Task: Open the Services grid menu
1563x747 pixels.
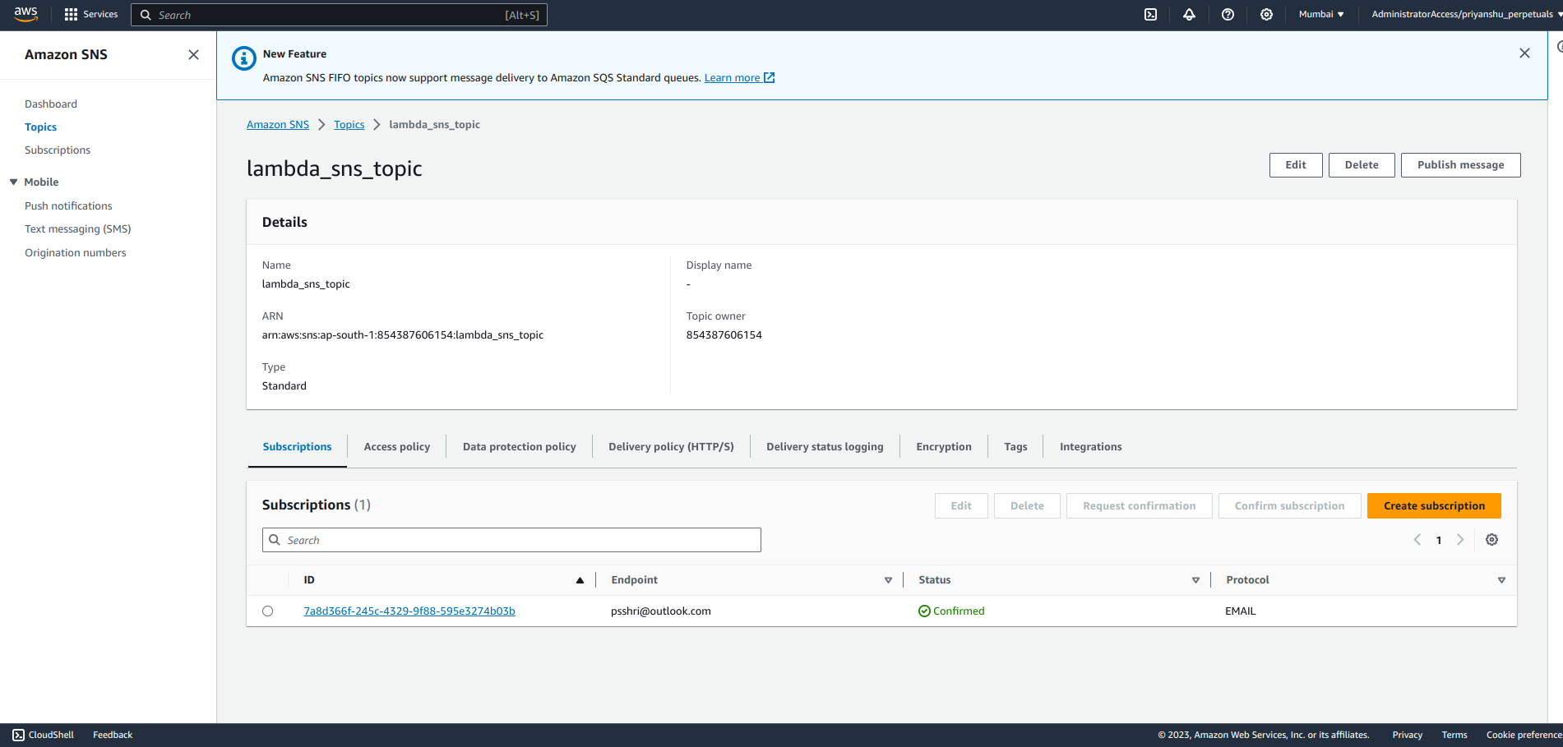Action: tap(91, 15)
